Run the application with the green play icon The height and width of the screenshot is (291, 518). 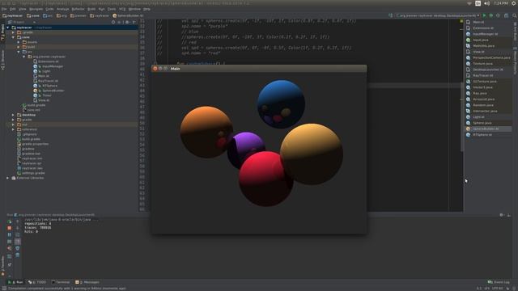point(484,15)
